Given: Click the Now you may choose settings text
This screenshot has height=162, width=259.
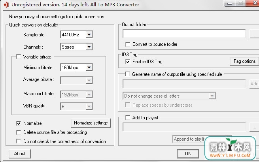Looking at the screenshot, I should 57,17.
